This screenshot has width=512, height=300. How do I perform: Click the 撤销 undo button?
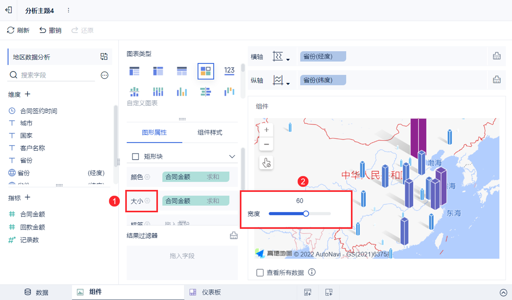(x=50, y=30)
